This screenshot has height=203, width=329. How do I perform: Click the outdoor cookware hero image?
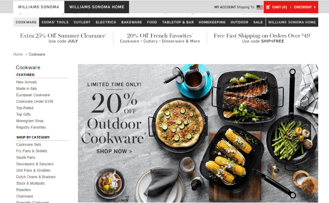click(x=198, y=133)
